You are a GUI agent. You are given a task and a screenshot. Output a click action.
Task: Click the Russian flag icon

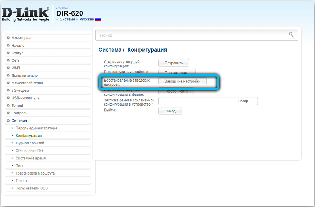point(98,19)
